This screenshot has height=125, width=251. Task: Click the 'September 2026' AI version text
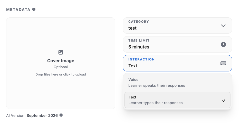click(42, 116)
